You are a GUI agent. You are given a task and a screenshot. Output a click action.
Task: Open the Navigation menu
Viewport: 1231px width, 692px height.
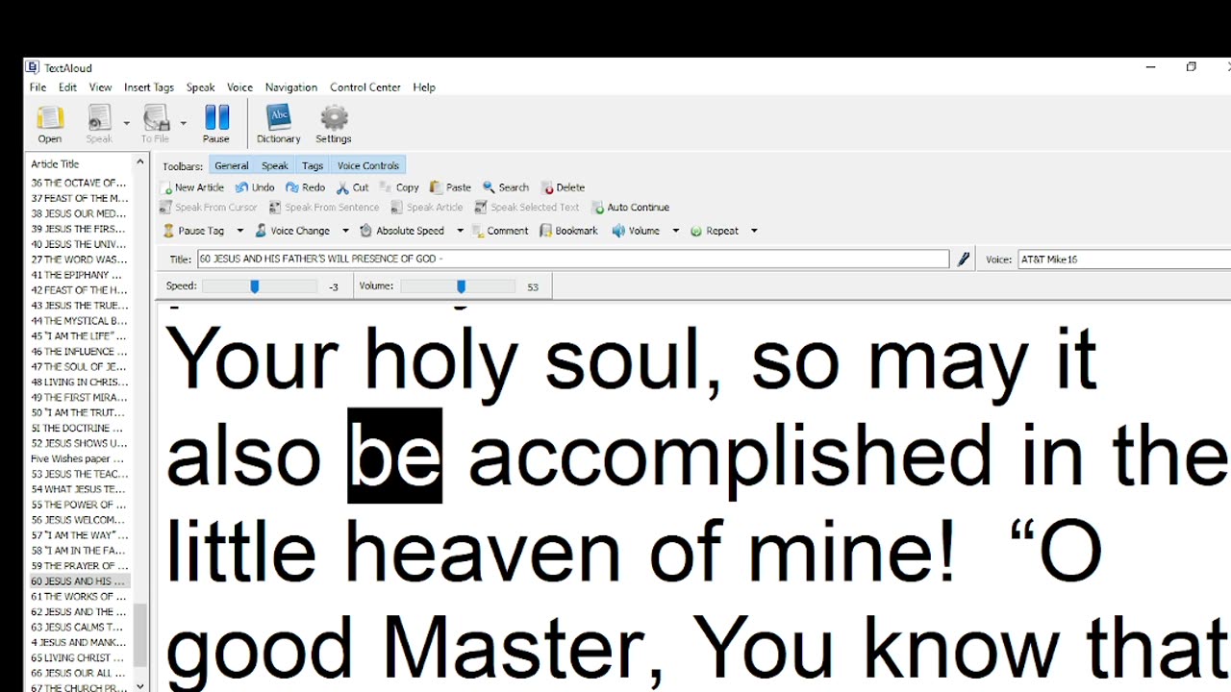291,87
